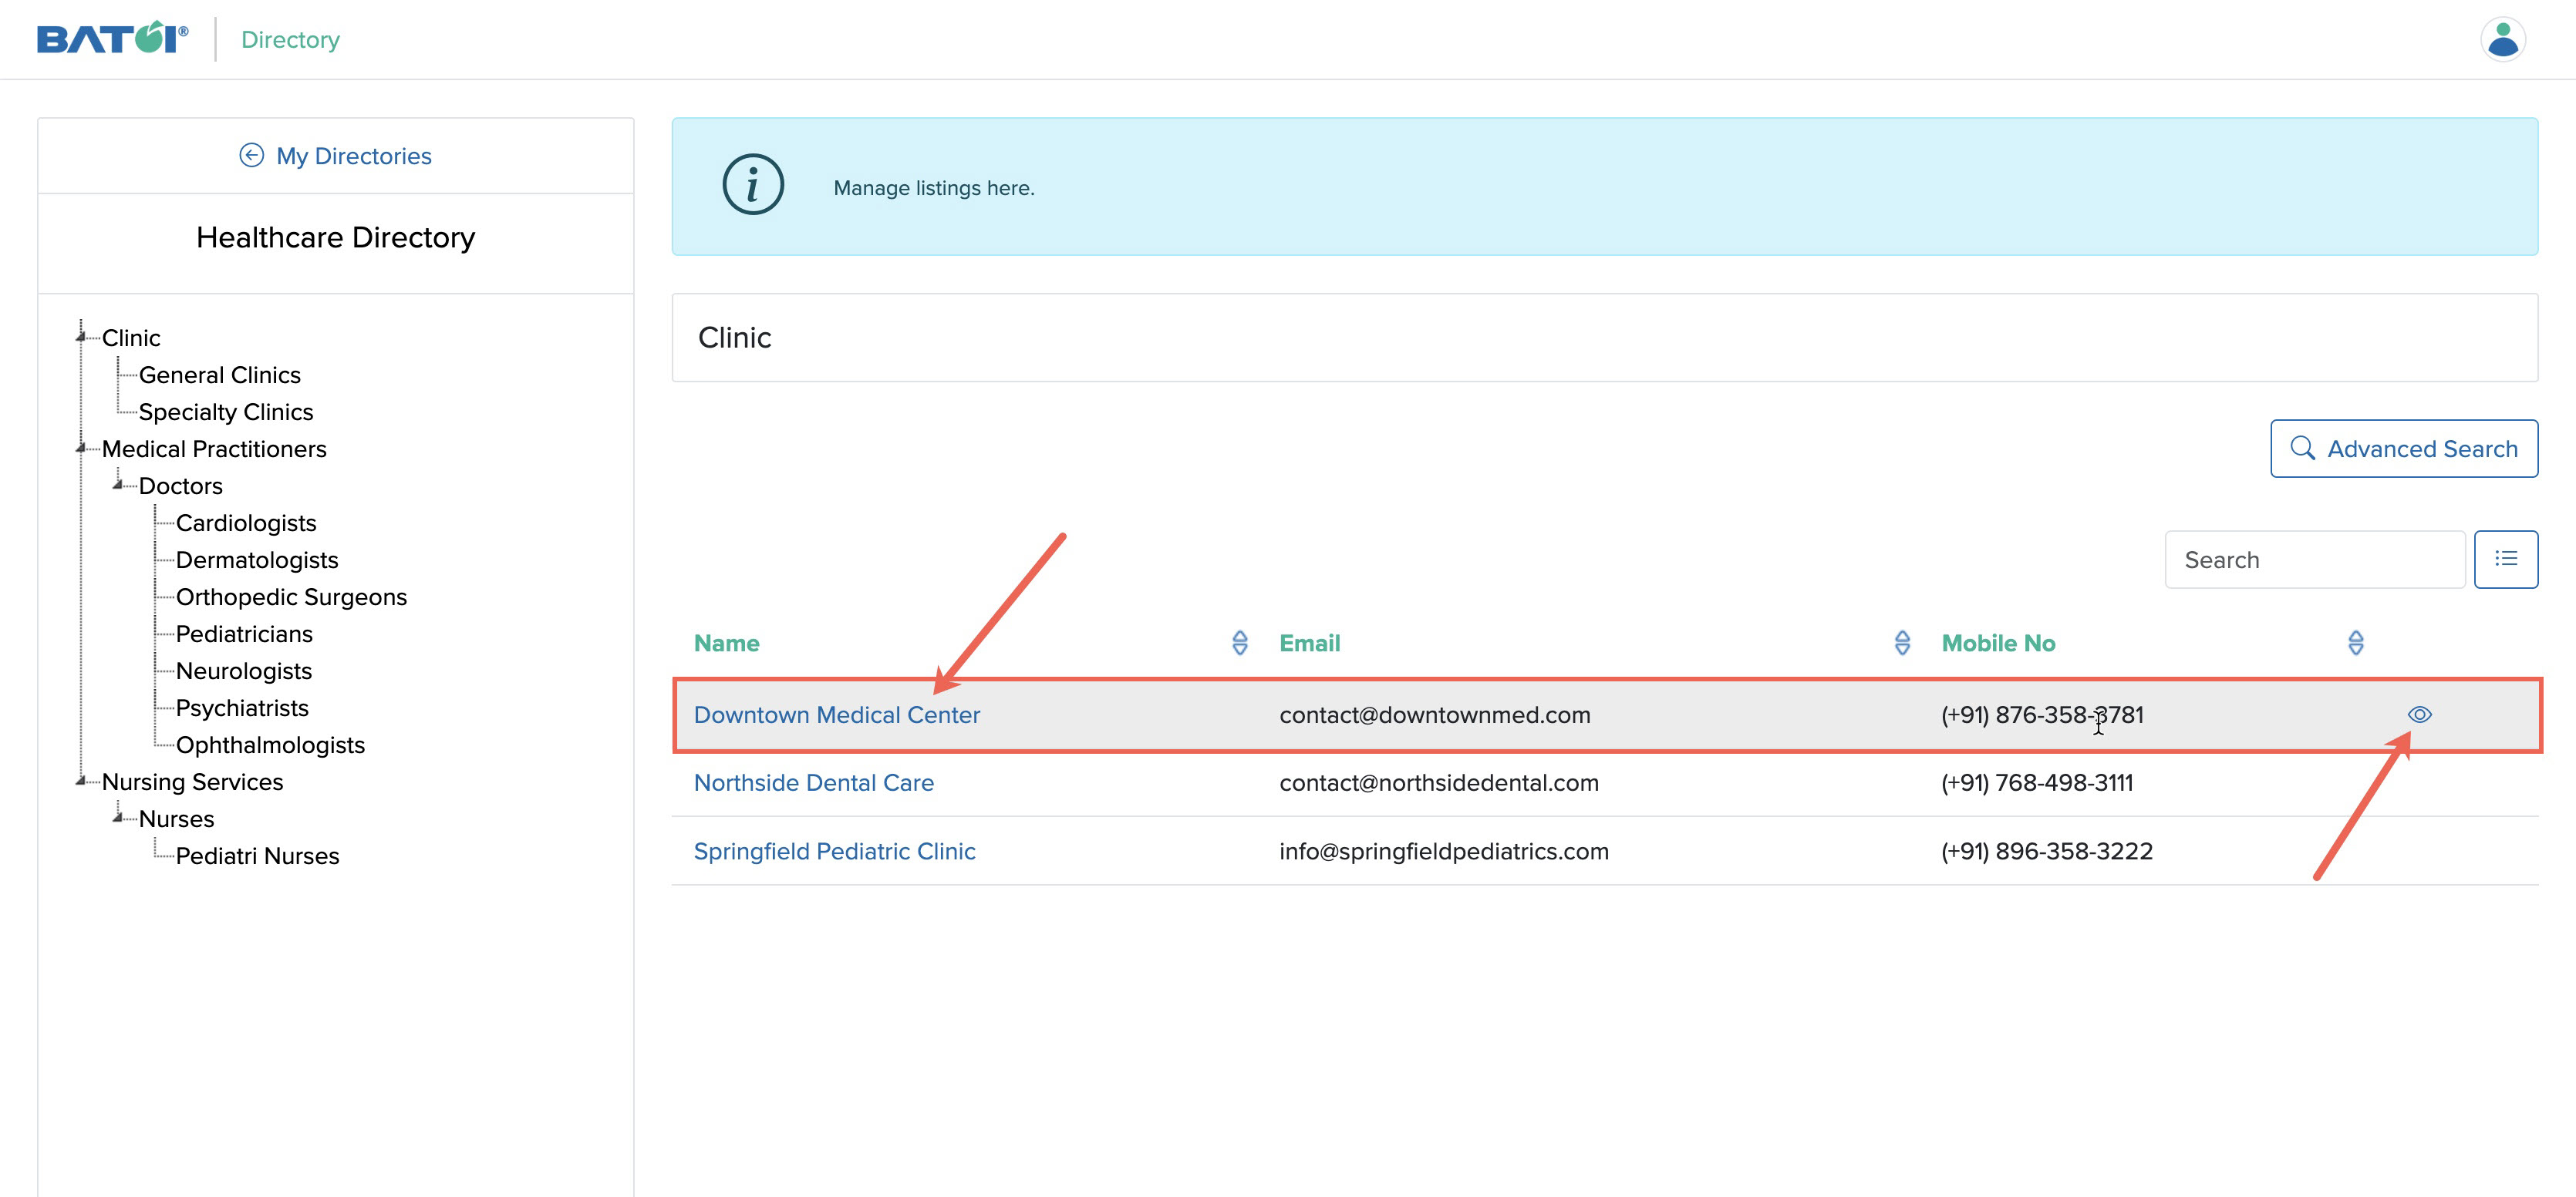Click the list view toggle icon
Image resolution: width=2576 pixels, height=1197 pixels.
point(2509,558)
